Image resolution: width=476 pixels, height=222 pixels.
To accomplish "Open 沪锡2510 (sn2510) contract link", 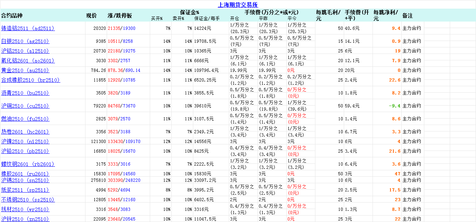I will 25,180.
